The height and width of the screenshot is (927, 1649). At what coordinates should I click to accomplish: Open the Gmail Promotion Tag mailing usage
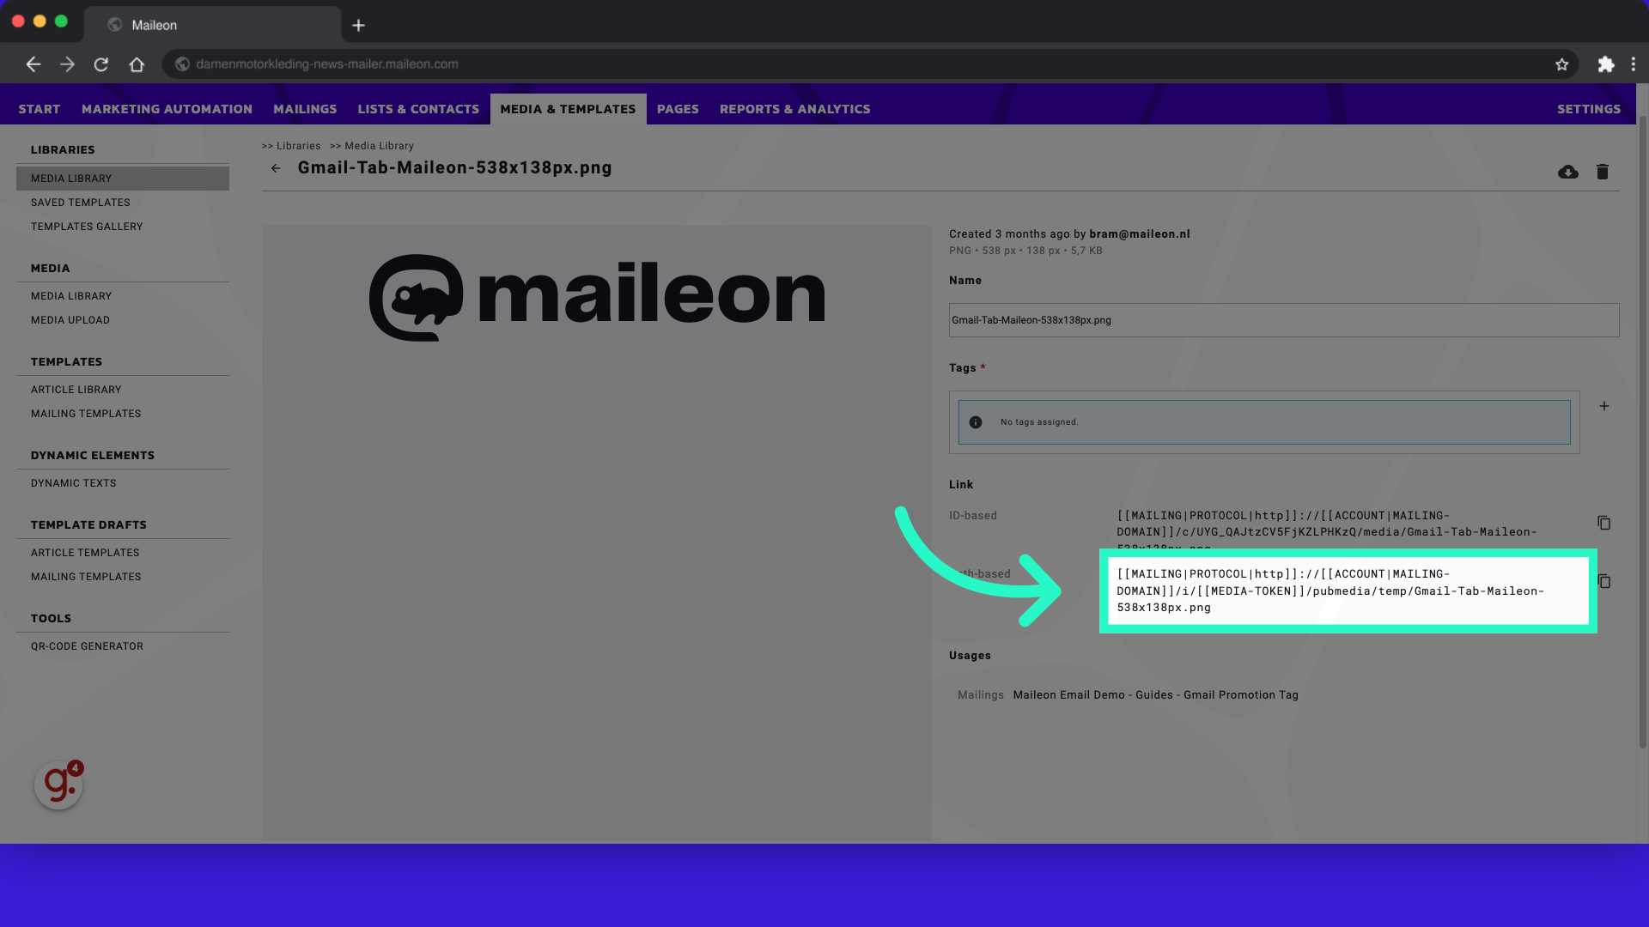coord(1155,695)
